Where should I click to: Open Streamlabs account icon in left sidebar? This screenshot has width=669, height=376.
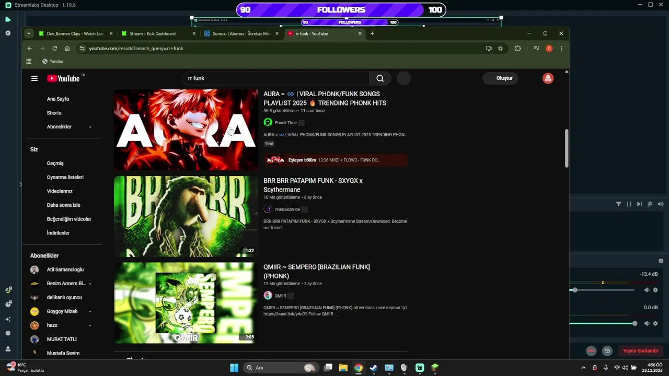[x=8, y=349]
